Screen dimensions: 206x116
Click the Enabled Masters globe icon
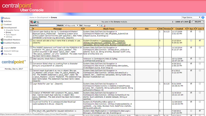coord(2,43)
